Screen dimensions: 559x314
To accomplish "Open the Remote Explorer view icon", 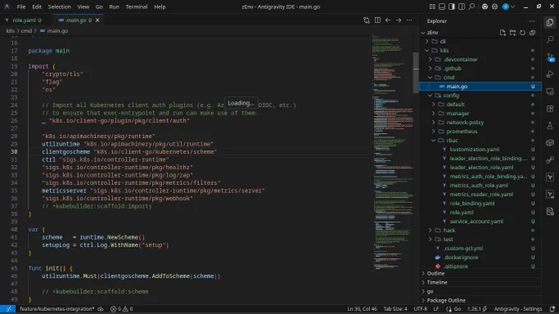I will pyautogui.click(x=550, y=91).
